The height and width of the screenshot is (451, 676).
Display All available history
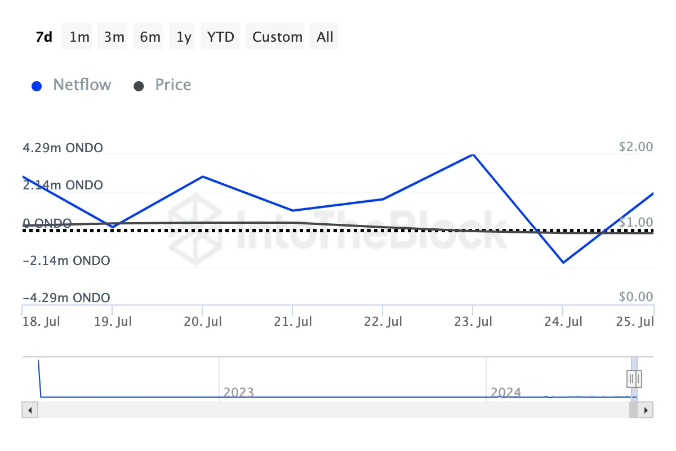tap(325, 37)
